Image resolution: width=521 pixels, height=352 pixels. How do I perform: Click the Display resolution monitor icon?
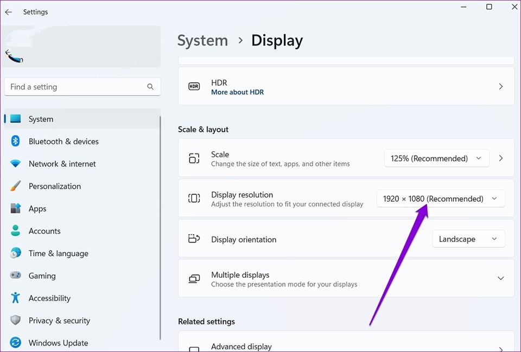pyautogui.click(x=194, y=199)
